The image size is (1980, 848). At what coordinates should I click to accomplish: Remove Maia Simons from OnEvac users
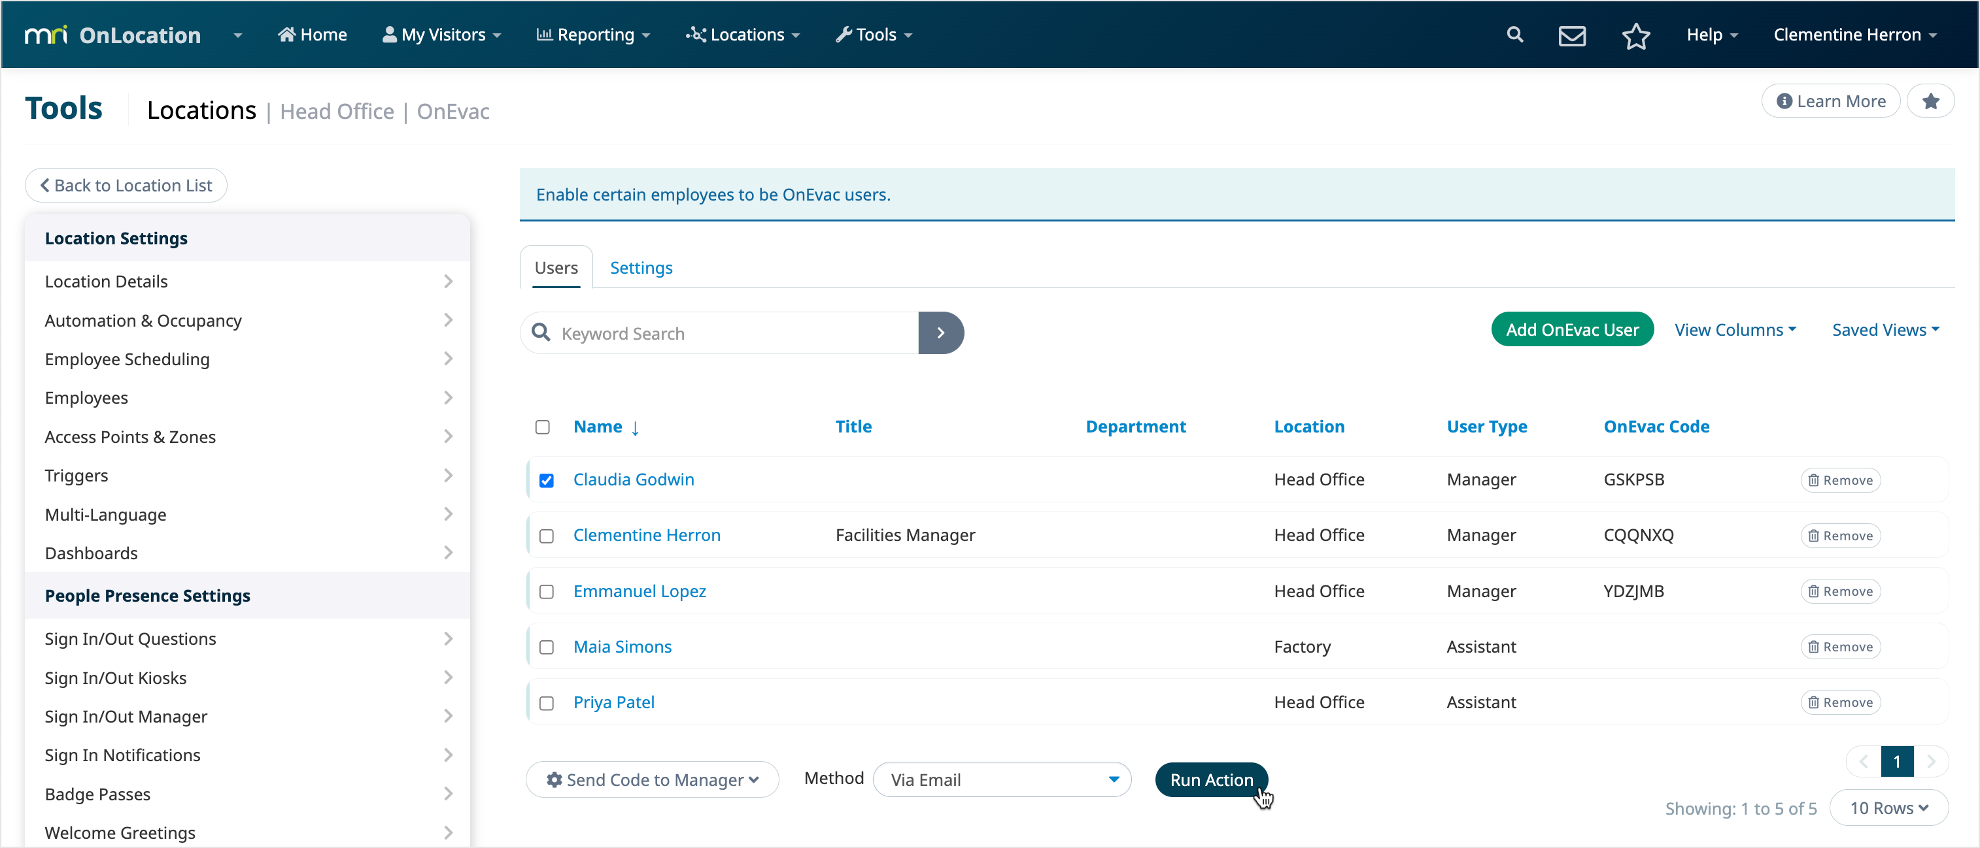[1840, 647]
